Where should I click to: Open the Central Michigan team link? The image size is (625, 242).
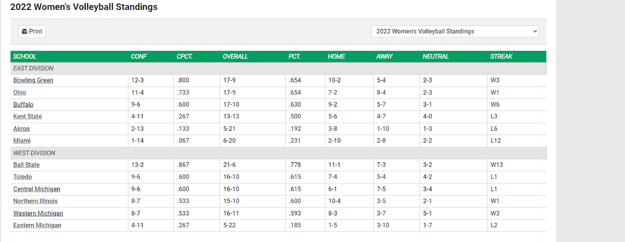[x=37, y=189]
